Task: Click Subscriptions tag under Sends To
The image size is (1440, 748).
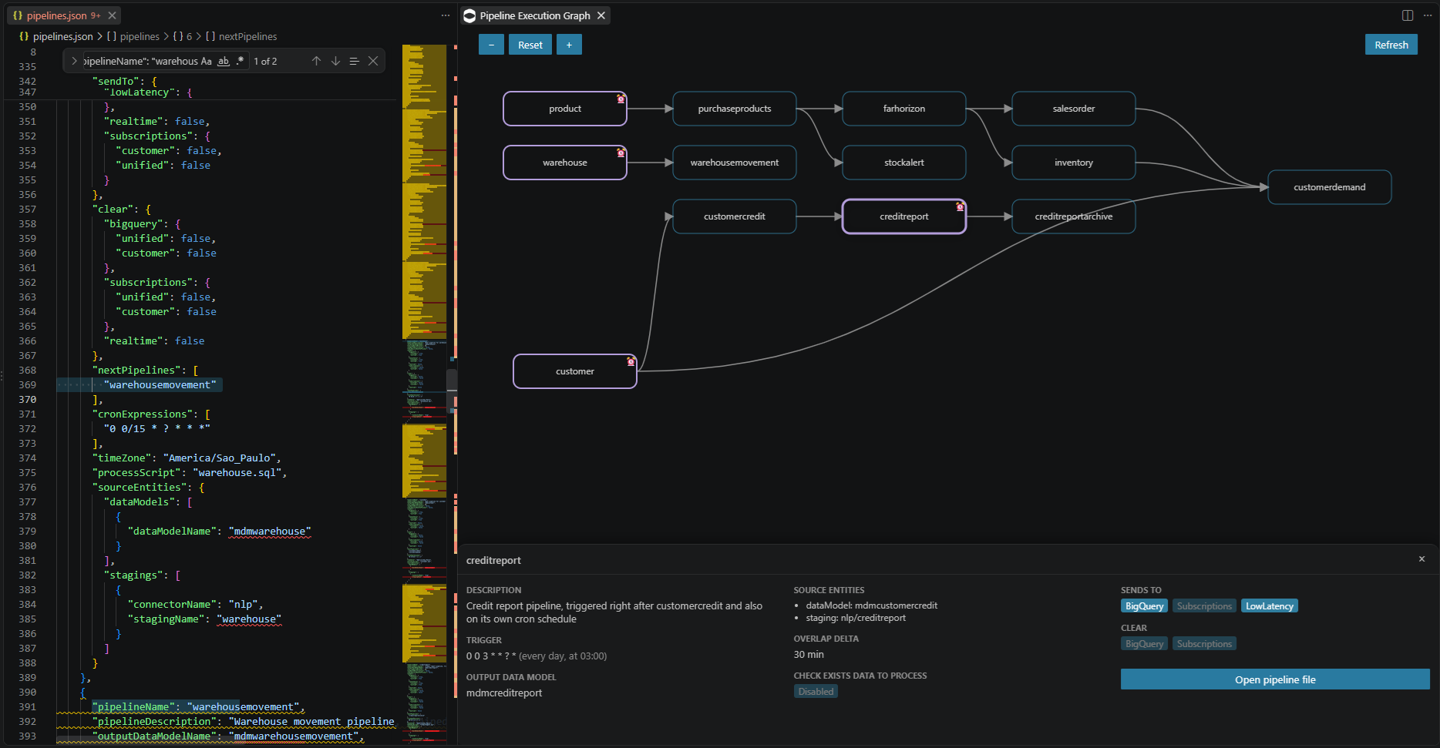Action: (1204, 606)
